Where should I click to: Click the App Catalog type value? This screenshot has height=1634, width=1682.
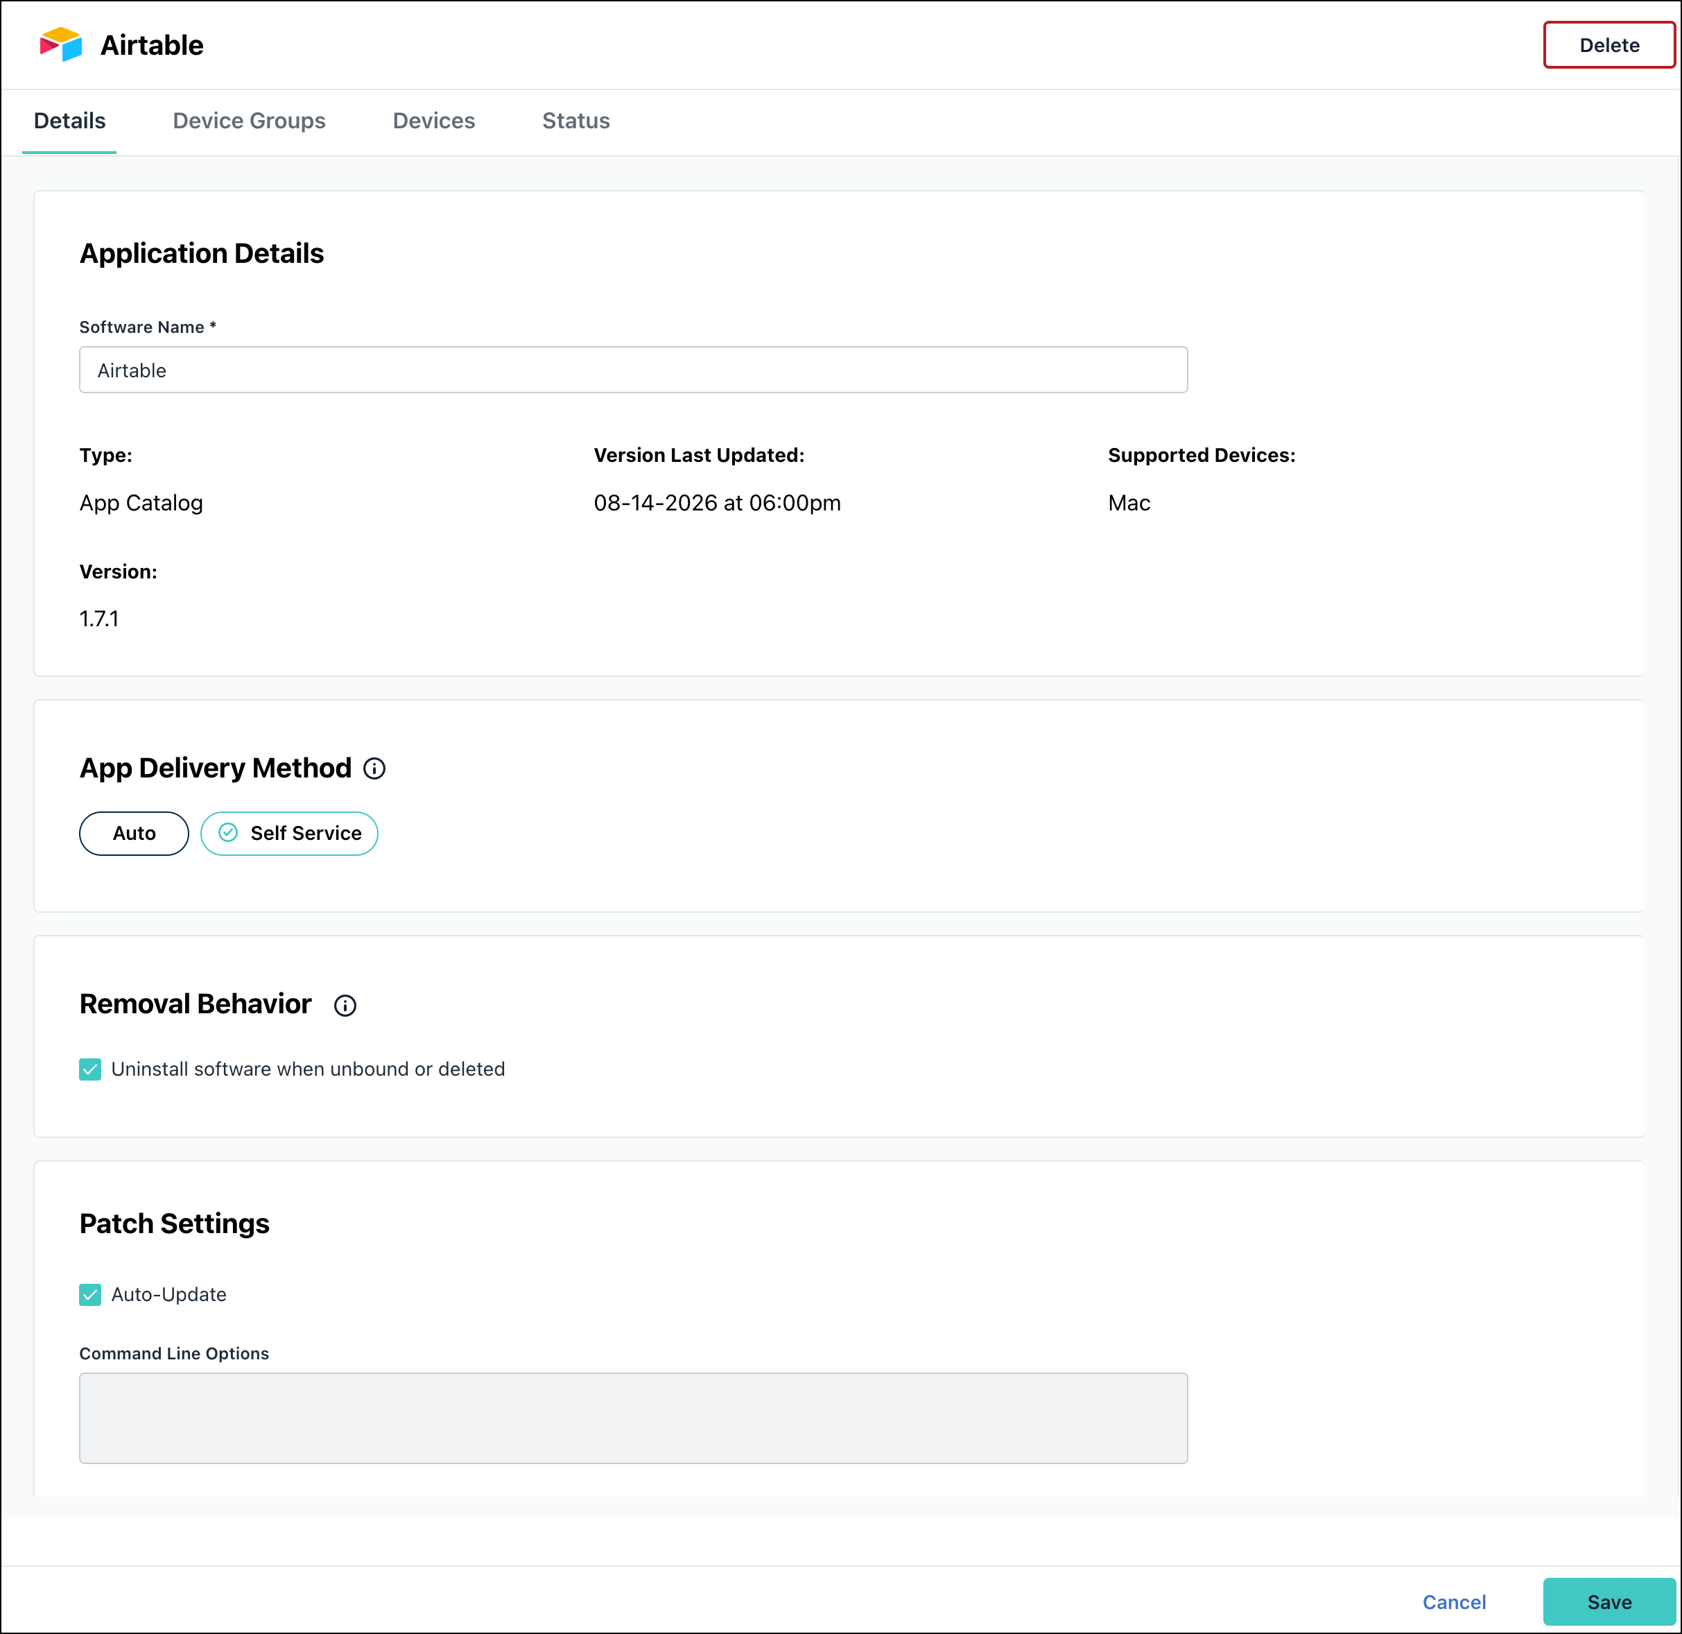141,503
